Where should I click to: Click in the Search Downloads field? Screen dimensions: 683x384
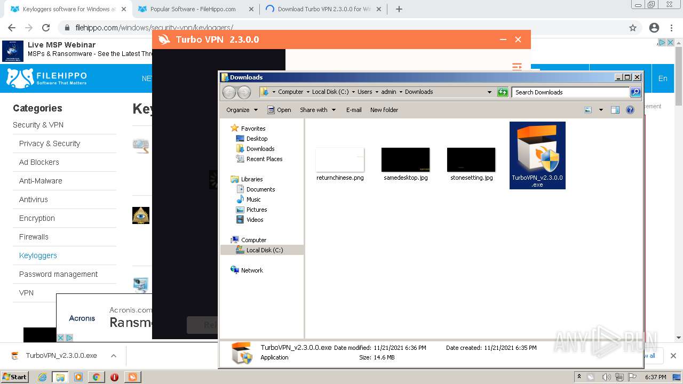[570, 92]
